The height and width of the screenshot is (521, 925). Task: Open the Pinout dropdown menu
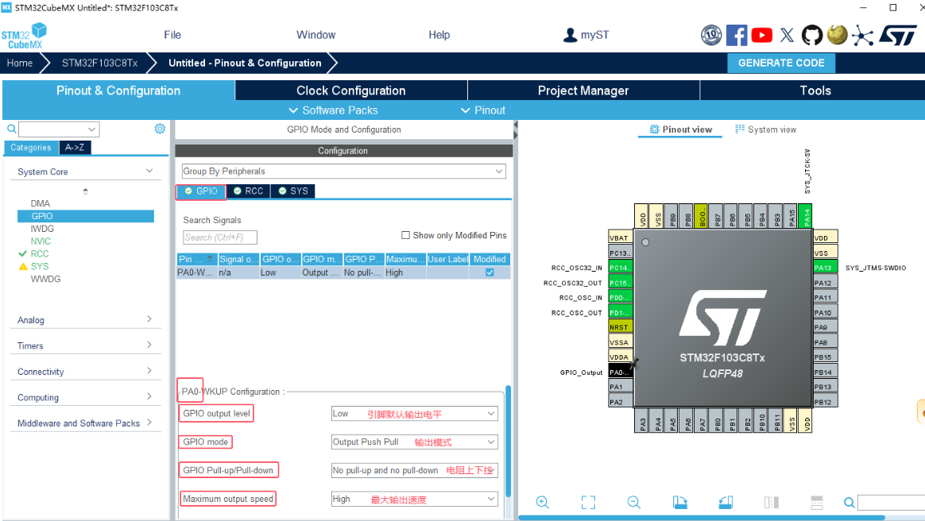pyautogui.click(x=483, y=110)
